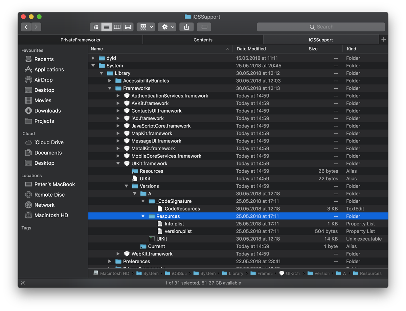Select the Info.plist file
The width and height of the screenshot is (406, 311).
[238, 224]
